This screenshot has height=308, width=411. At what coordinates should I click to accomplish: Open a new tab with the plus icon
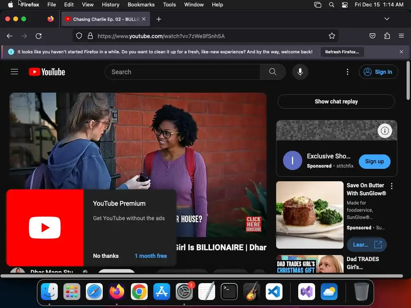tap(159, 19)
